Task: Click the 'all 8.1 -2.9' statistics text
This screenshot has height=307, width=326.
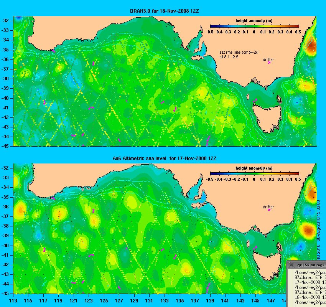Action: [x=229, y=57]
